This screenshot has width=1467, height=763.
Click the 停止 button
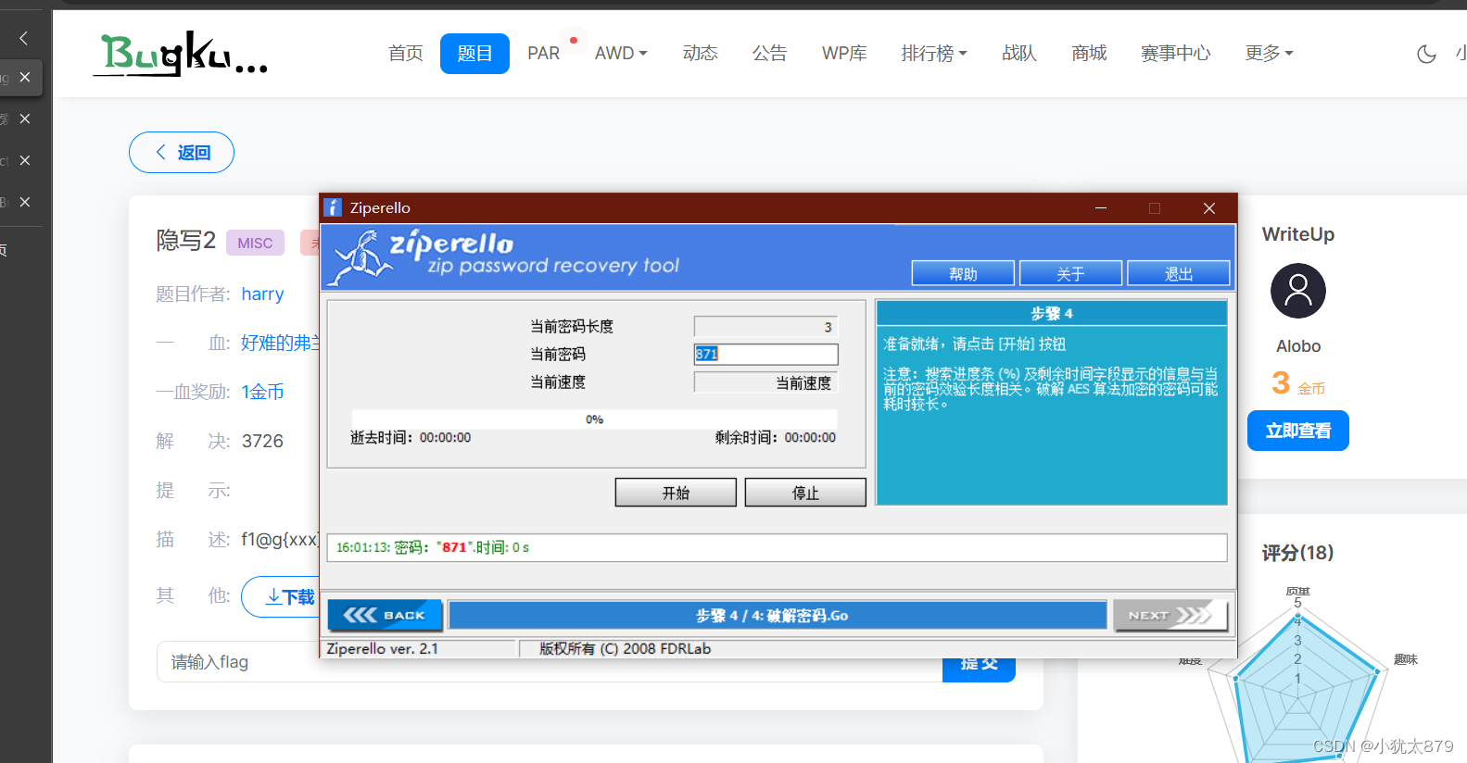pos(805,493)
